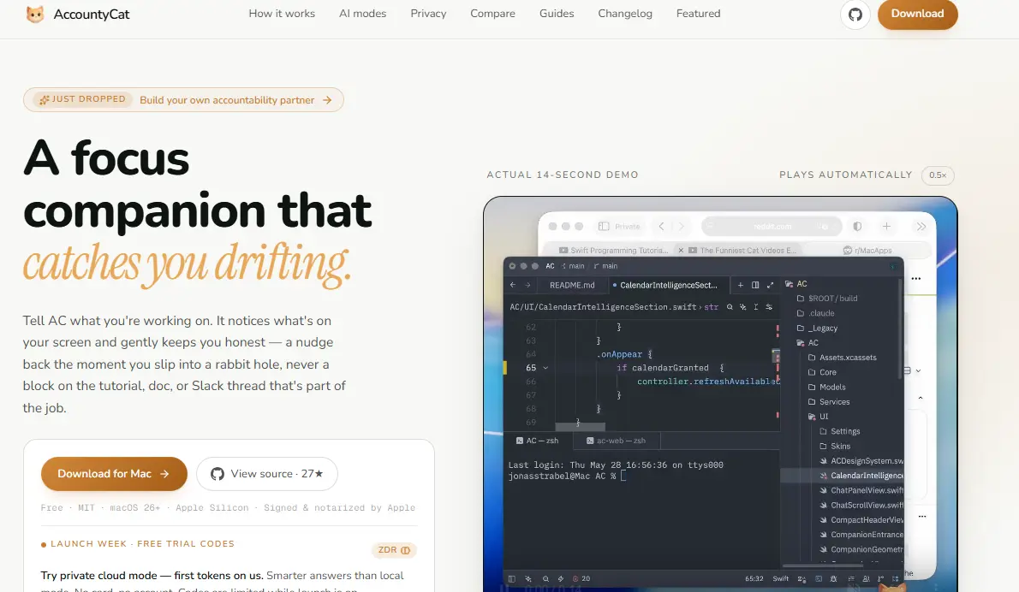Split the editor pane with split icon
1019x592 pixels.
click(x=755, y=285)
